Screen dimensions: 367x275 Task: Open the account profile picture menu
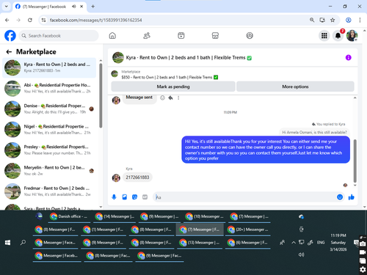(352, 36)
